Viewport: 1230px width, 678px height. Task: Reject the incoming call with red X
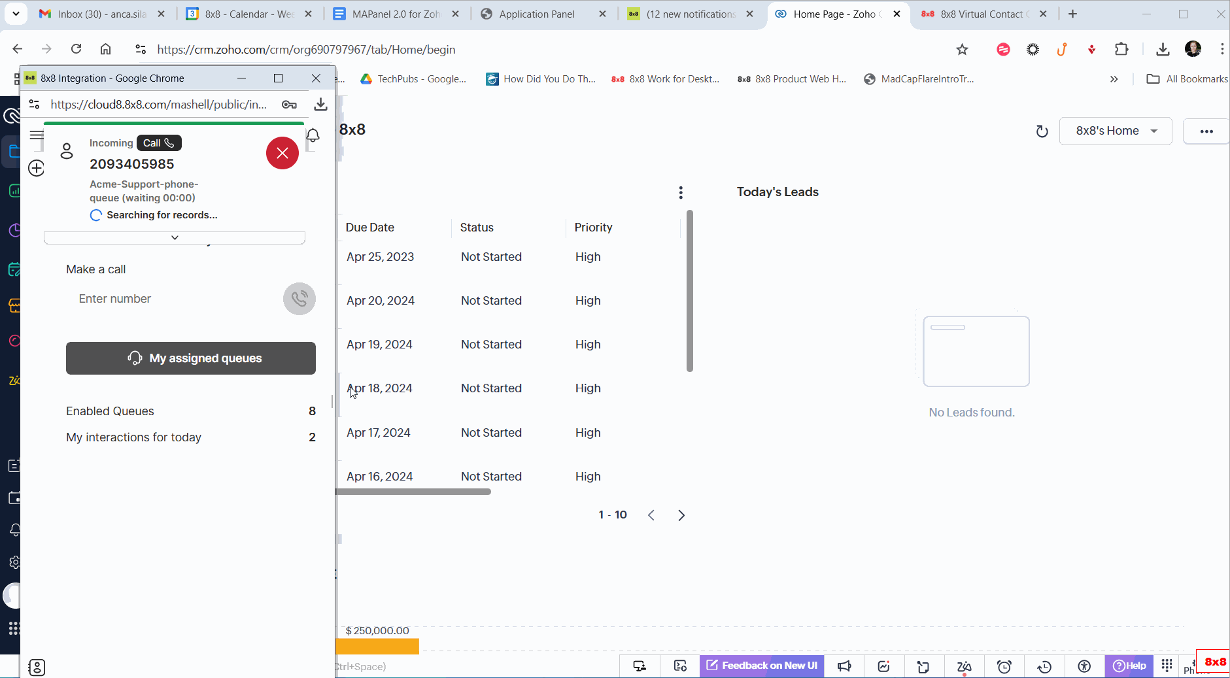[282, 153]
